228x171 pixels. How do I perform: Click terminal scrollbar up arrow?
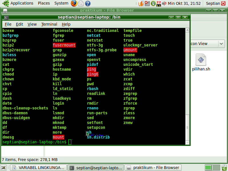pos(187,30)
